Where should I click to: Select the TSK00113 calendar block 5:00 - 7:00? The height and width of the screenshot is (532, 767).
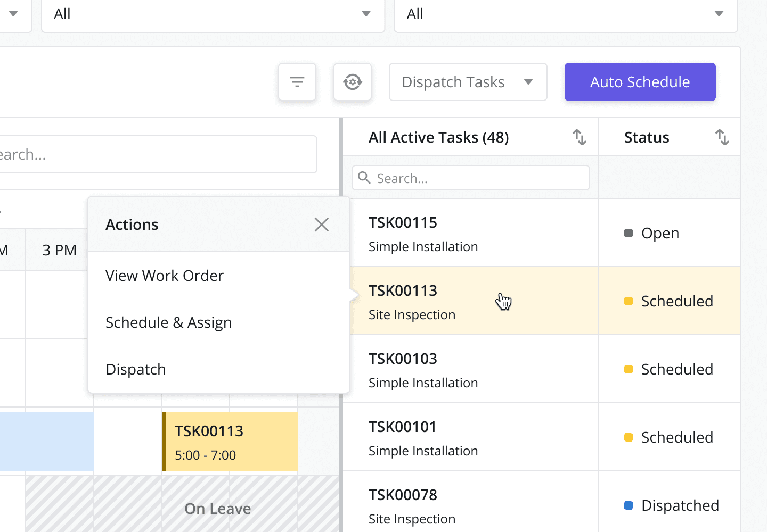[230, 442]
